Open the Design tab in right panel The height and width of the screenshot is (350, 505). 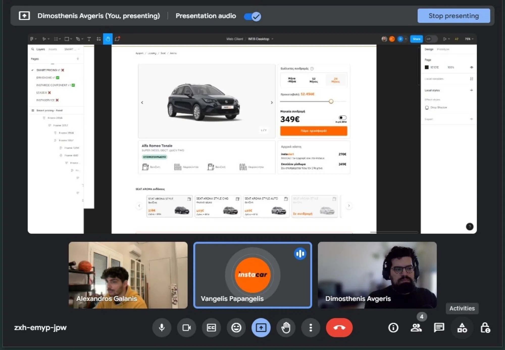point(429,49)
